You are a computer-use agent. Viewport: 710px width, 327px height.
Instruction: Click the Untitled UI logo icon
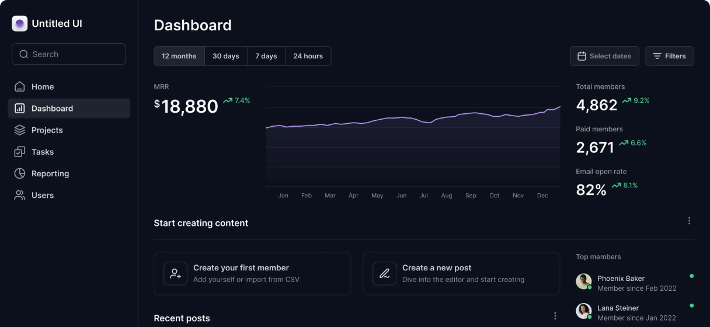click(20, 24)
